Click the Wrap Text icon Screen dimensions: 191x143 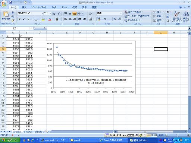[x=90, y=13]
